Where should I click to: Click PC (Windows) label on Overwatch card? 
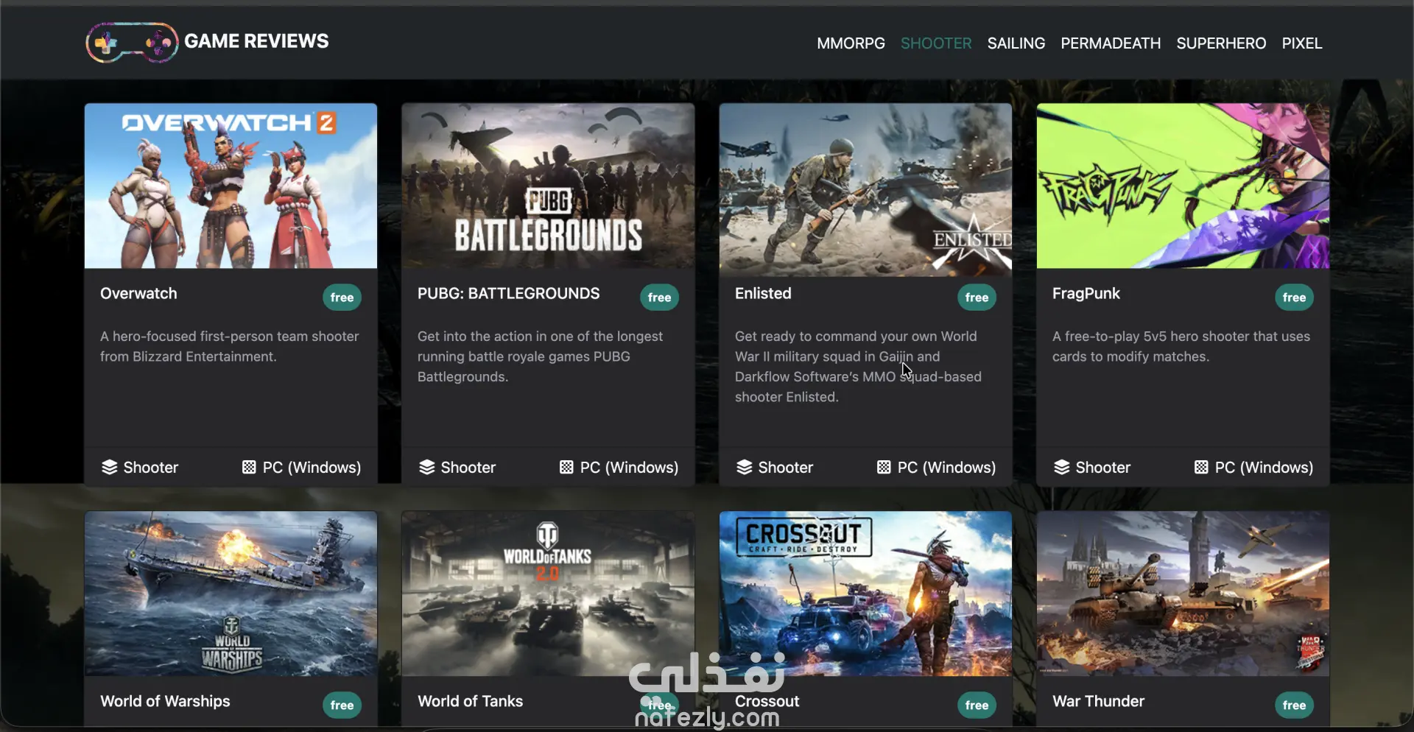[x=312, y=468]
